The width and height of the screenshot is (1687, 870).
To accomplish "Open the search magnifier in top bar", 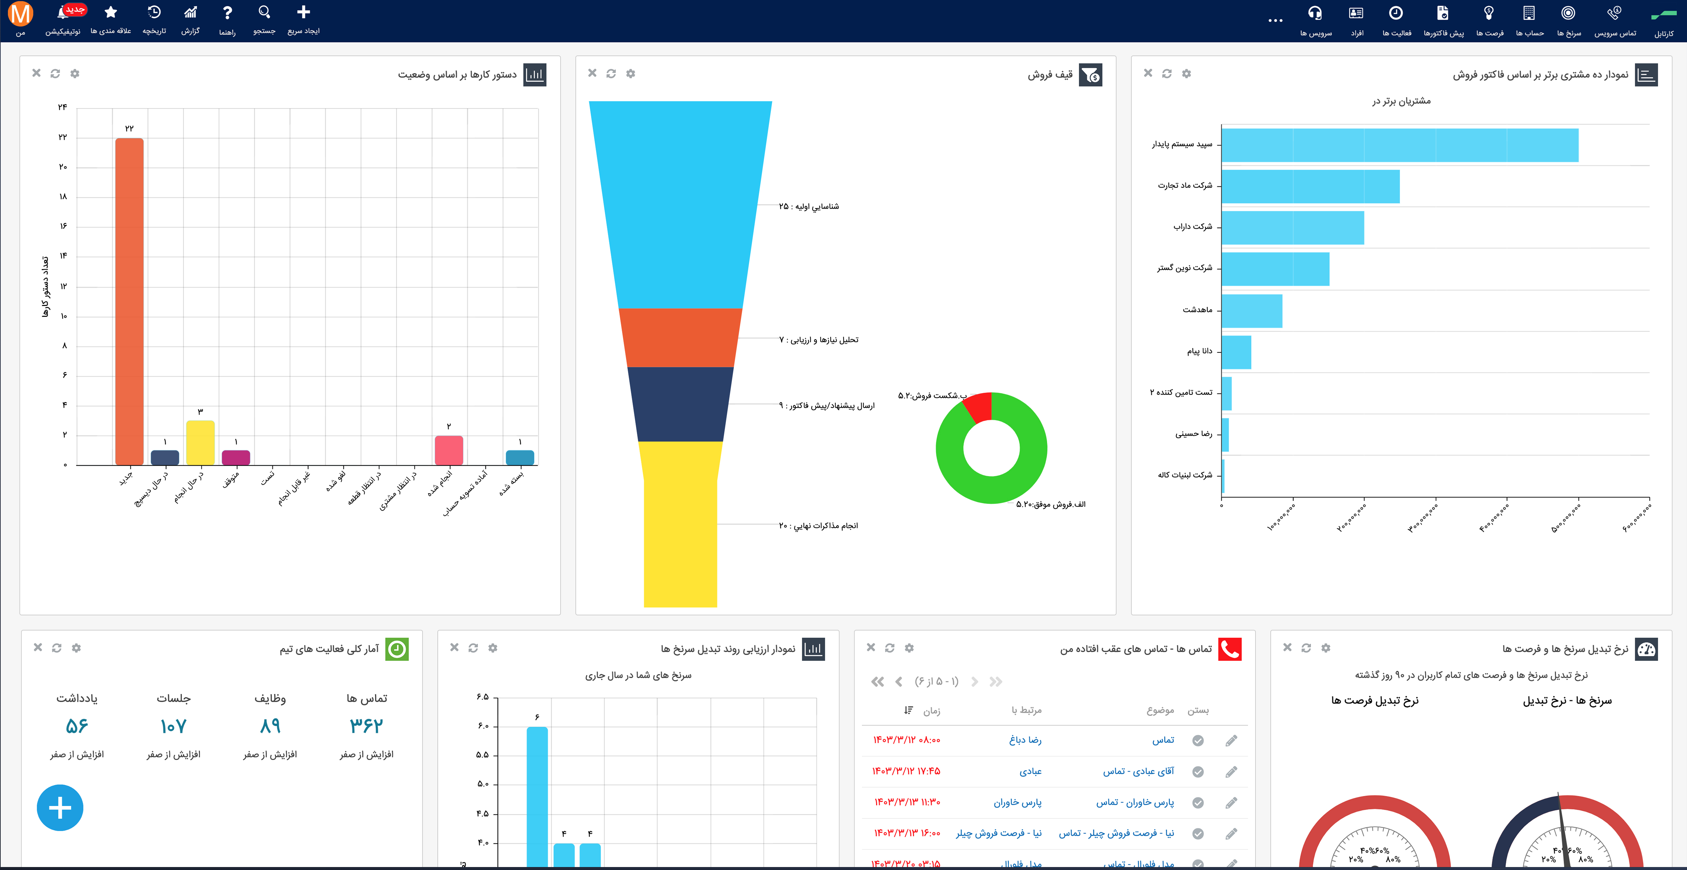I will point(264,13).
